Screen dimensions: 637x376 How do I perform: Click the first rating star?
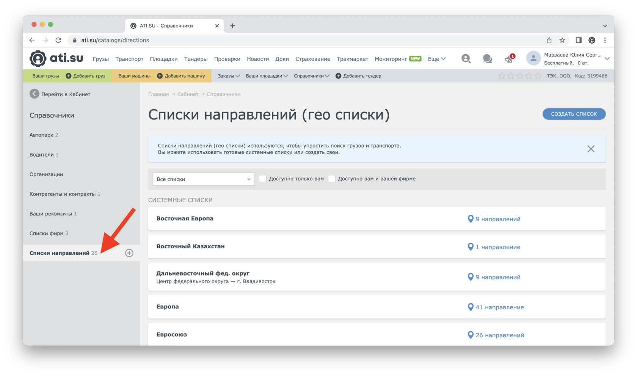pyautogui.click(x=502, y=76)
